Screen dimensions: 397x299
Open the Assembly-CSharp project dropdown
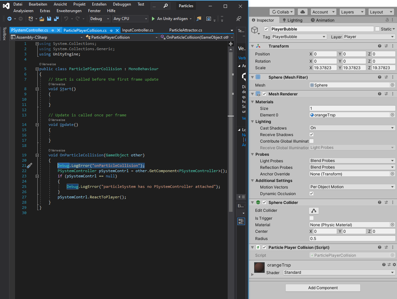[x=47, y=37]
